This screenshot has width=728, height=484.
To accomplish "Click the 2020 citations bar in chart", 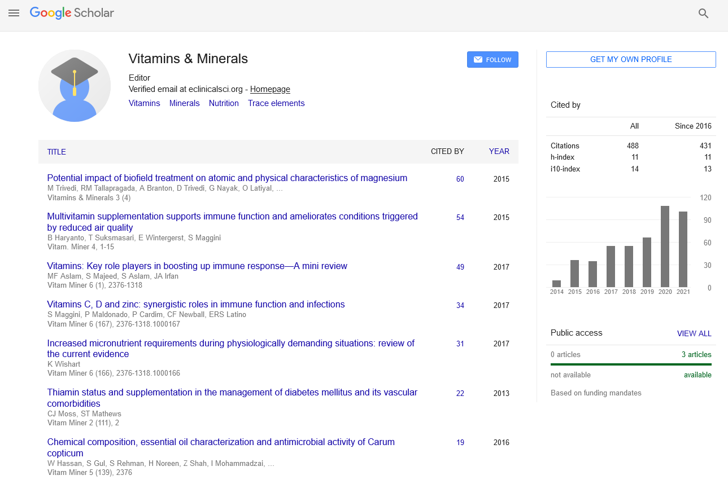I will coord(665,247).
